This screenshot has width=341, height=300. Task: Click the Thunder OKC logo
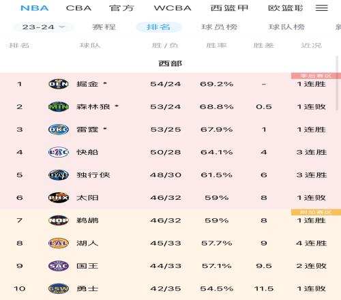coord(59,130)
